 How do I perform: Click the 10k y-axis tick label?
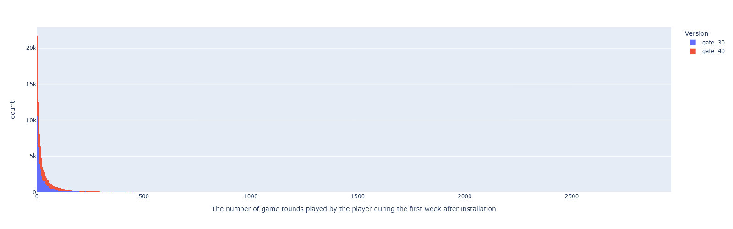pyautogui.click(x=31, y=120)
